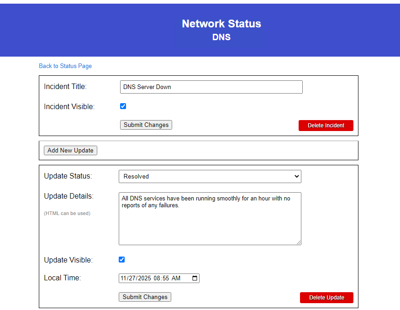Delete the DNS Server Down incident
This screenshot has width=400, height=310.
pyautogui.click(x=326, y=125)
